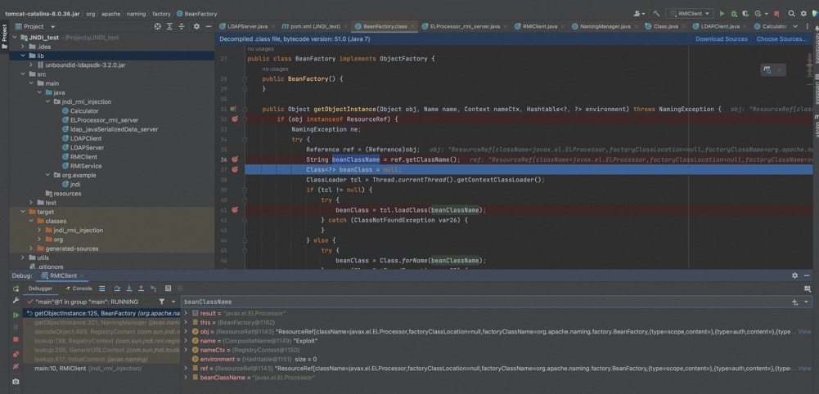Click the factory breadcrumb in the navigation bar
819x394 pixels.
(x=161, y=14)
